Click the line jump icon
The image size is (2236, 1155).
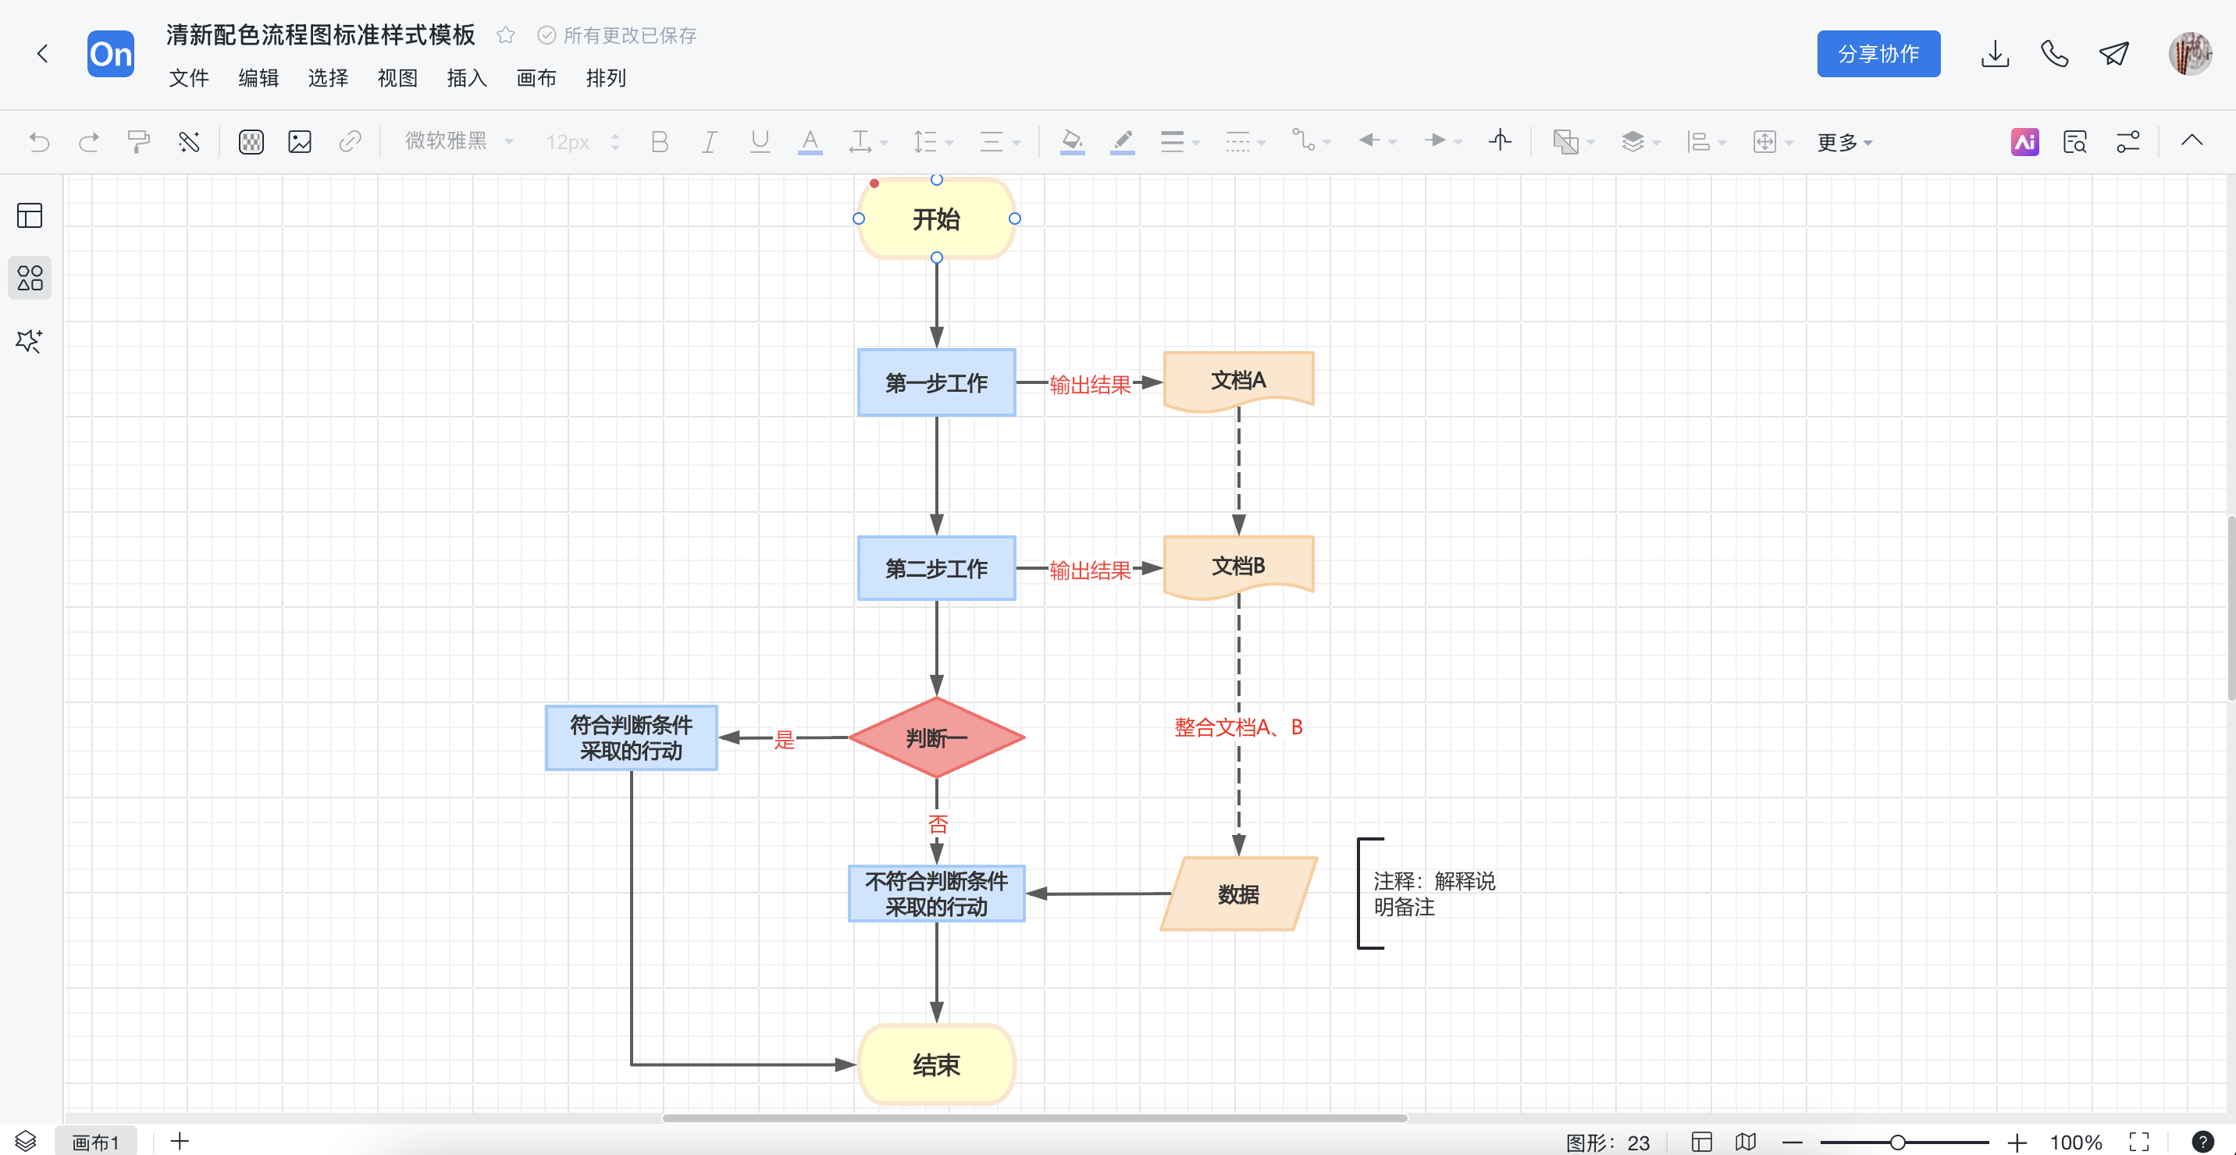click(1500, 141)
